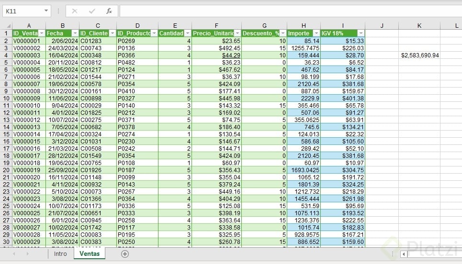The height and width of the screenshot is (264, 462).
Task: Select row 11 header
Action: click(6, 105)
